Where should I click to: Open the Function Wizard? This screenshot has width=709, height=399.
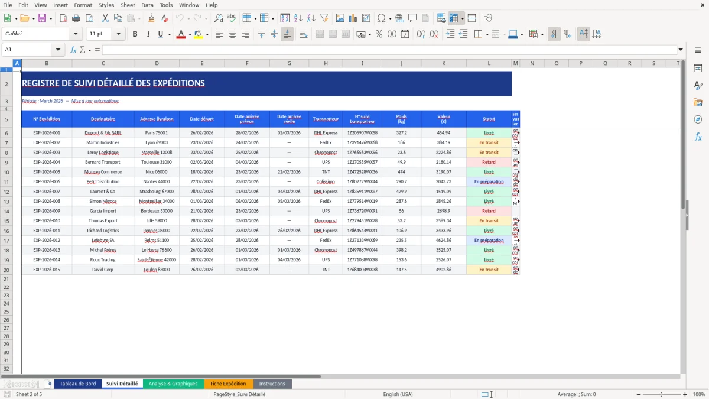(x=74, y=50)
